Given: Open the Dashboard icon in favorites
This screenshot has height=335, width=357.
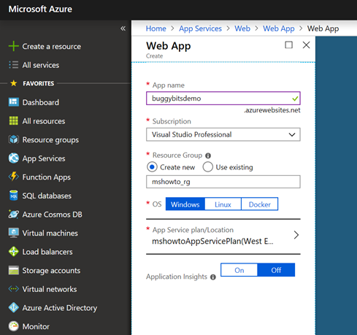Looking at the screenshot, I should click(x=14, y=102).
